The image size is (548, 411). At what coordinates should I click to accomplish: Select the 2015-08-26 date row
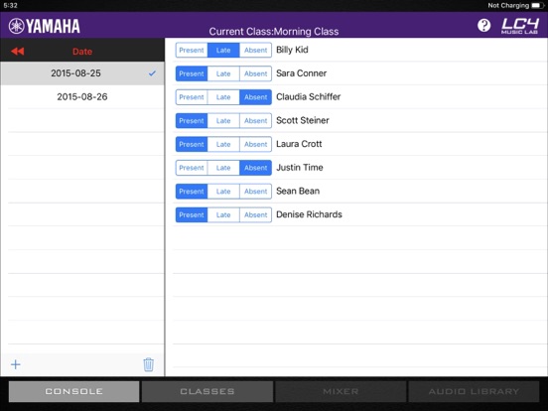pyautogui.click(x=82, y=97)
